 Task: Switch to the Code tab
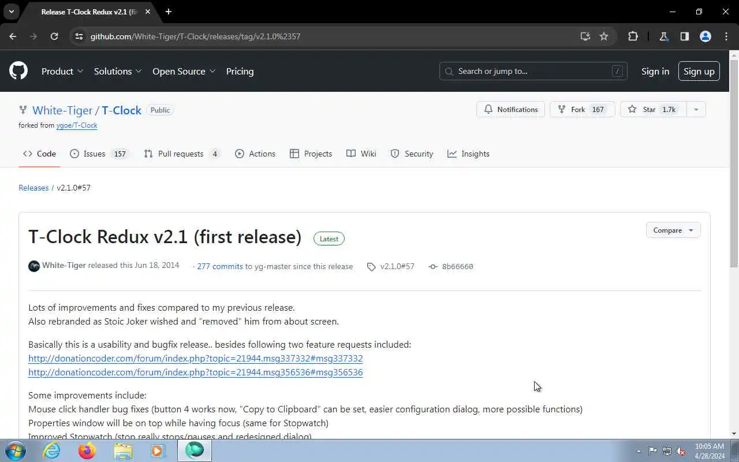tap(39, 154)
